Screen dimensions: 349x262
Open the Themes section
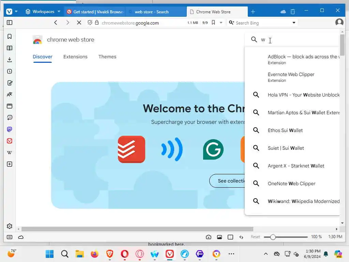pos(107,57)
